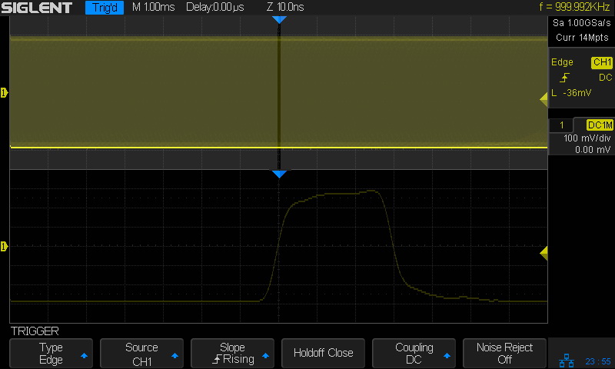Click the Z 10.0ns zoom timebase readout
Image resolution: width=615 pixels, height=369 pixels.
[285, 8]
